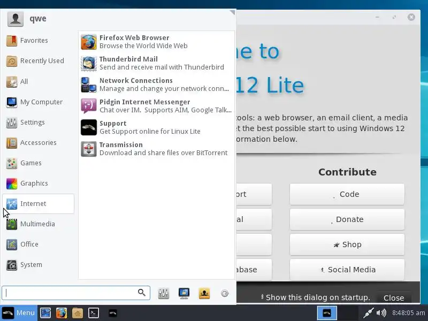Open the volume speaker tray icon
The height and width of the screenshot is (321, 428).
(x=381, y=313)
